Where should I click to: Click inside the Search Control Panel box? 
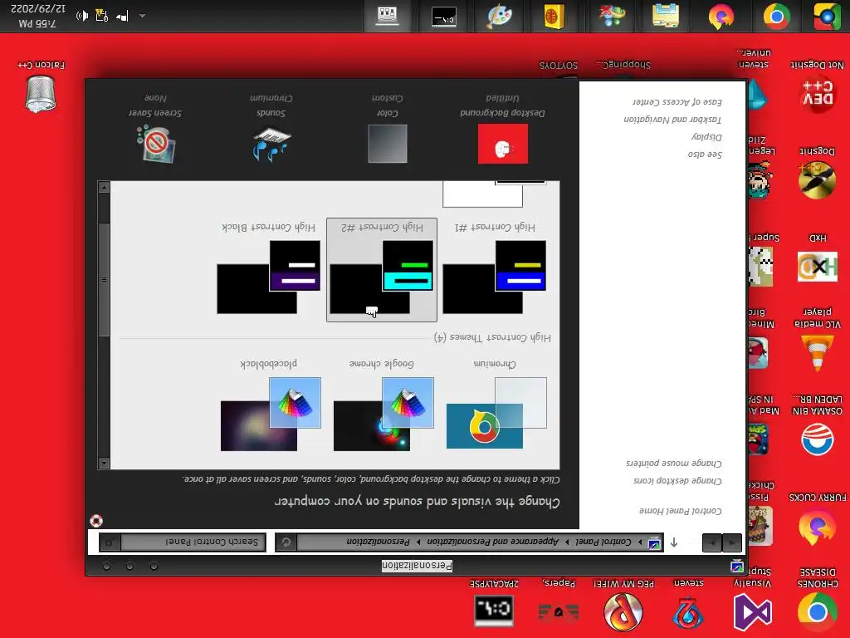click(x=193, y=542)
